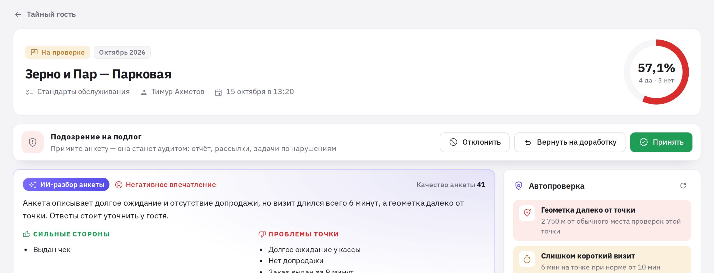The image size is (714, 273).
Task: Click the date "15 октября в 13:20"
Action: pos(260,92)
